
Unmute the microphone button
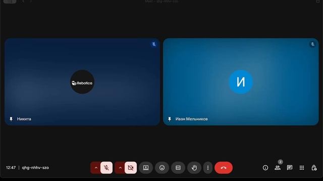(x=106, y=167)
